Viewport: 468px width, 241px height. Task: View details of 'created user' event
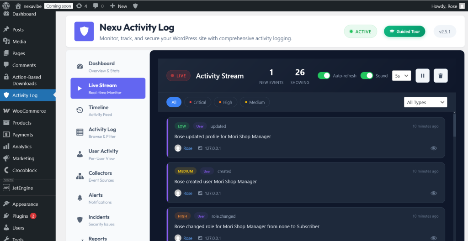433,193
